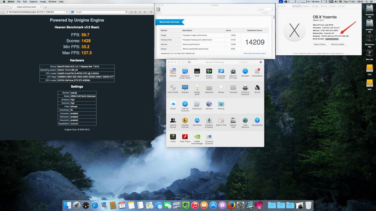
Task: Open the General preferences pane
Action: 173,73
